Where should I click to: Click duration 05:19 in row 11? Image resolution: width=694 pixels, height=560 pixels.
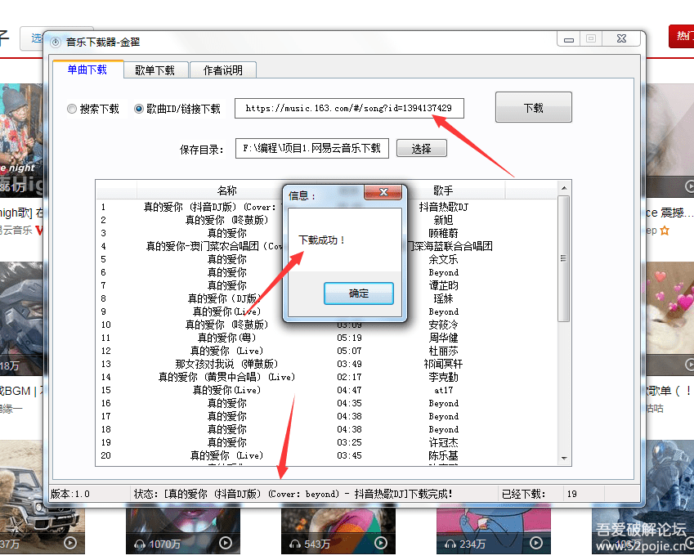coord(349,338)
